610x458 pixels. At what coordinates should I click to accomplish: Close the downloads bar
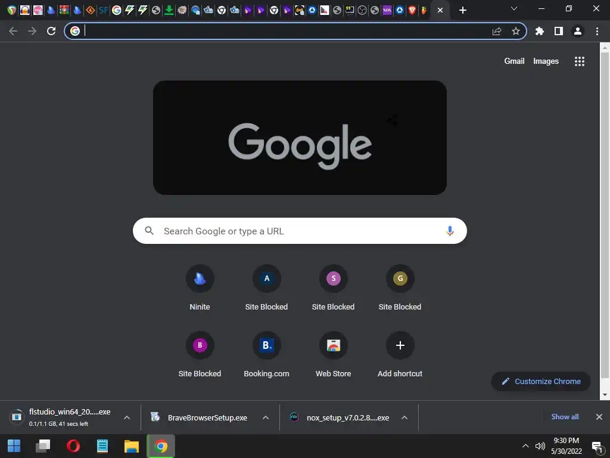point(599,417)
